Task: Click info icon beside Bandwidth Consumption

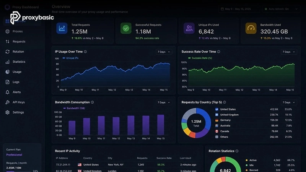Action: point(92,102)
